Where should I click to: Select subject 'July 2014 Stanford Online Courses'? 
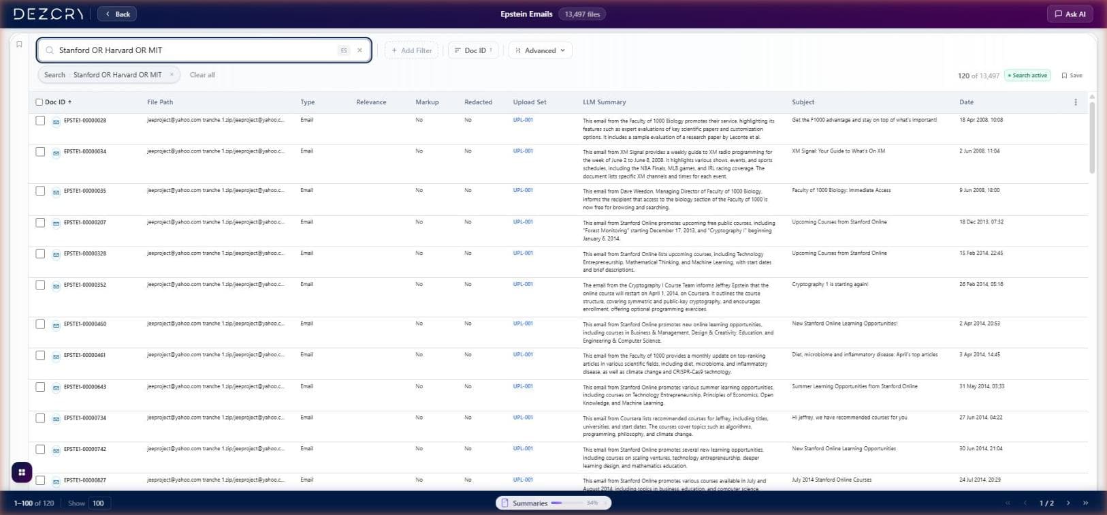coord(831,480)
